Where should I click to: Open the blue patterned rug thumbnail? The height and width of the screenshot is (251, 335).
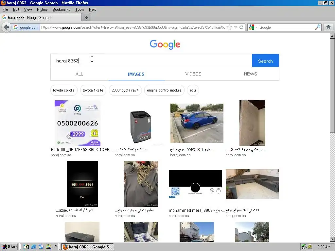point(141,232)
